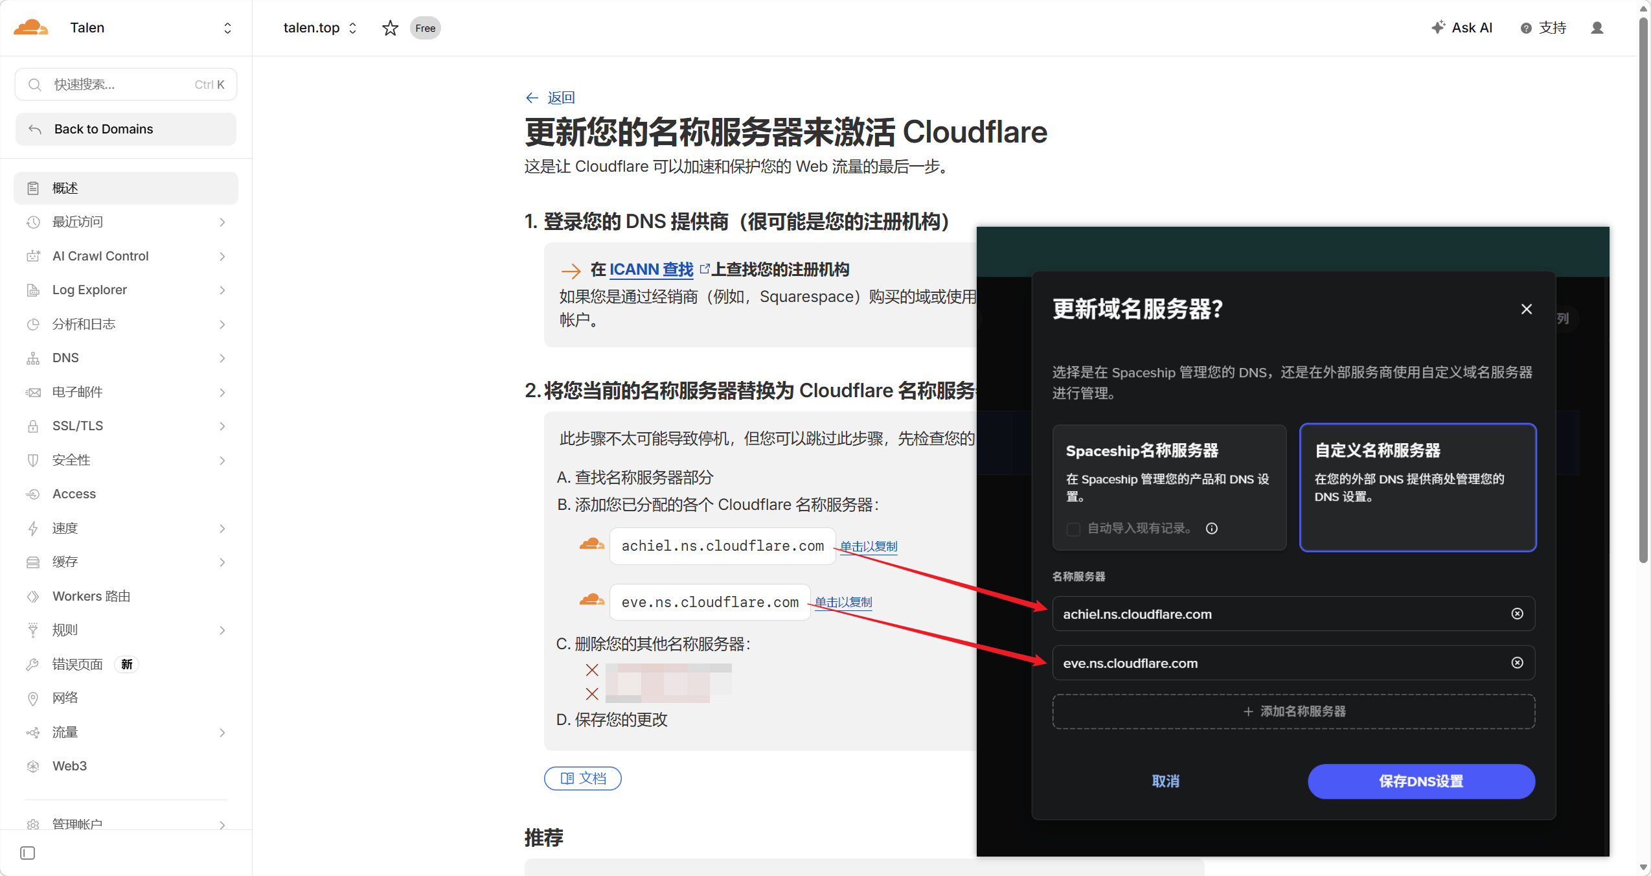This screenshot has width=1651, height=876.
Task: Click the Cloudflare logo icon
Action: pos(30,27)
